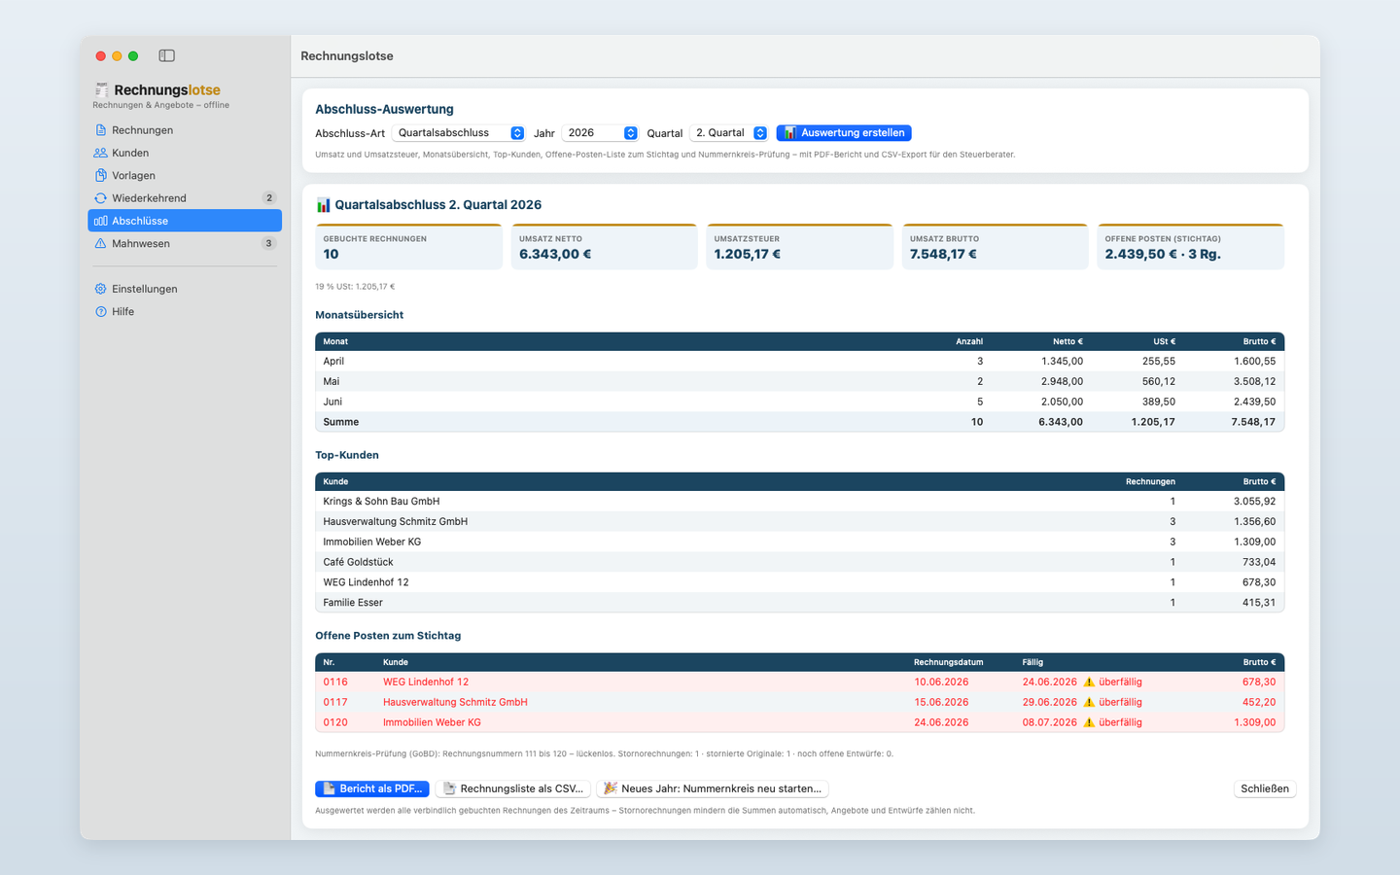Click the Wiederkehrend recurring arrows icon
1400x875 pixels.
100,198
